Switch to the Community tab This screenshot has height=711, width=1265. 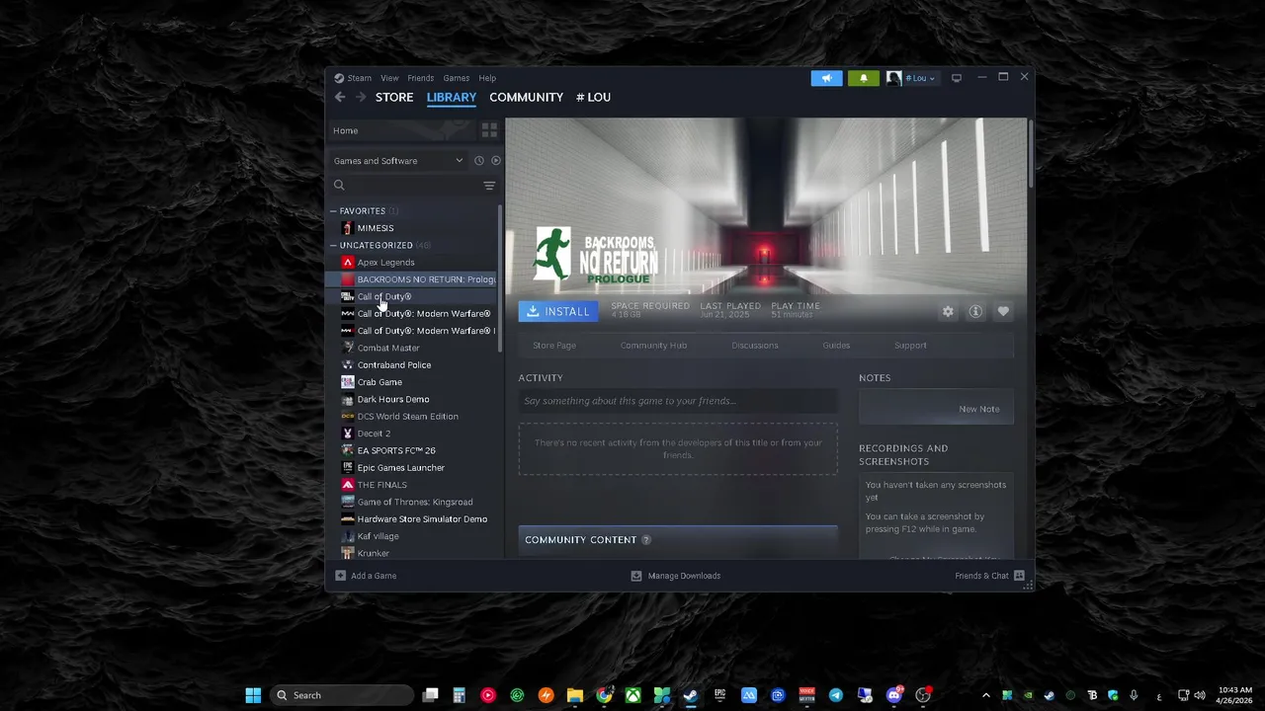point(526,97)
